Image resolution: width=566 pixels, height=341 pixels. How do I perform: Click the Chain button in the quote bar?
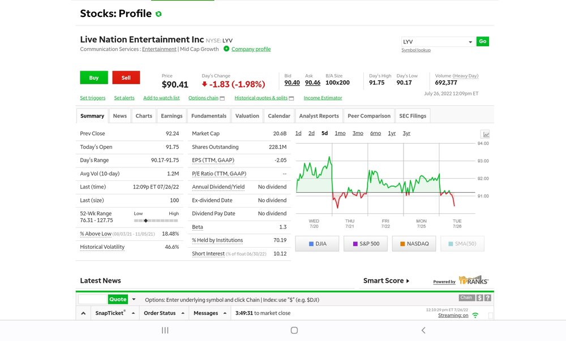[x=466, y=298]
